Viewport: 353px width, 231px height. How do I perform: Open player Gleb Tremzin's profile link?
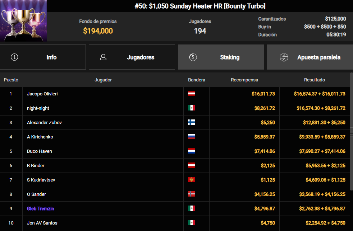[41, 208]
